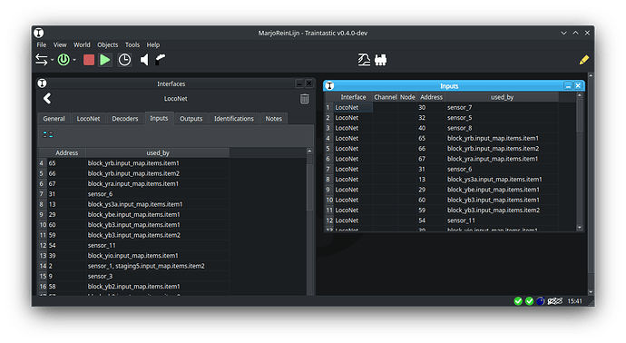Click the blue Lua status icon

pos(540,301)
